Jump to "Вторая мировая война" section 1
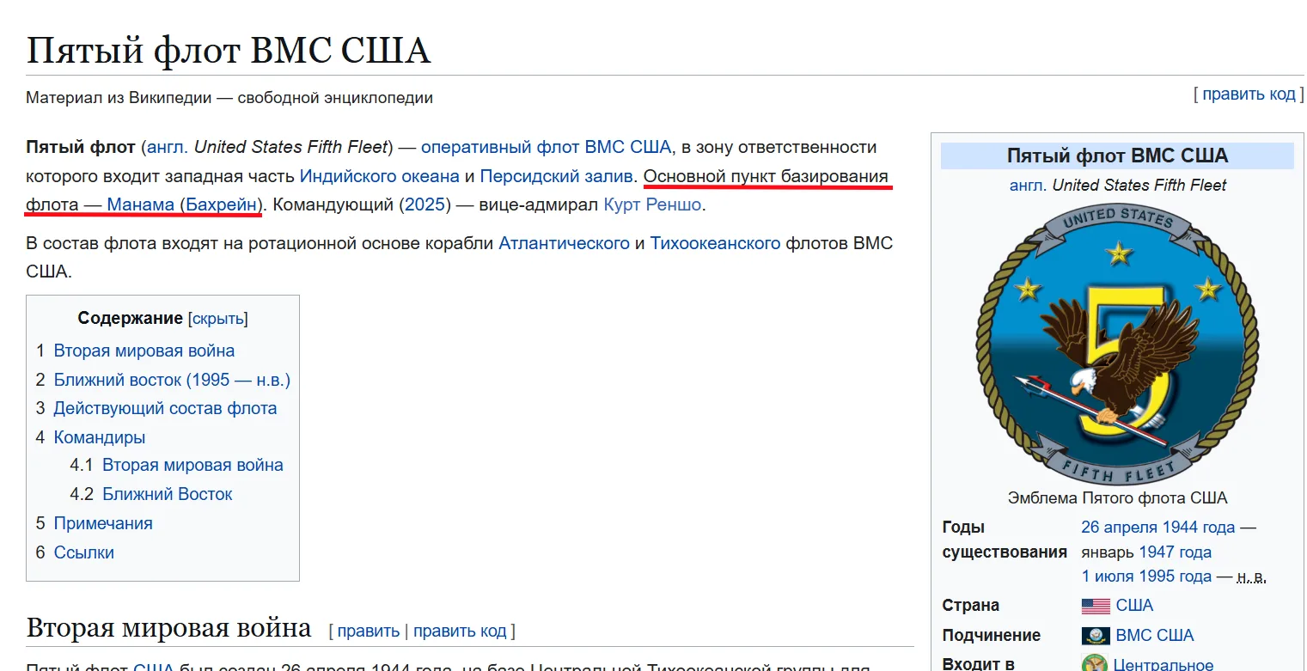The image size is (1307, 671). tap(144, 351)
